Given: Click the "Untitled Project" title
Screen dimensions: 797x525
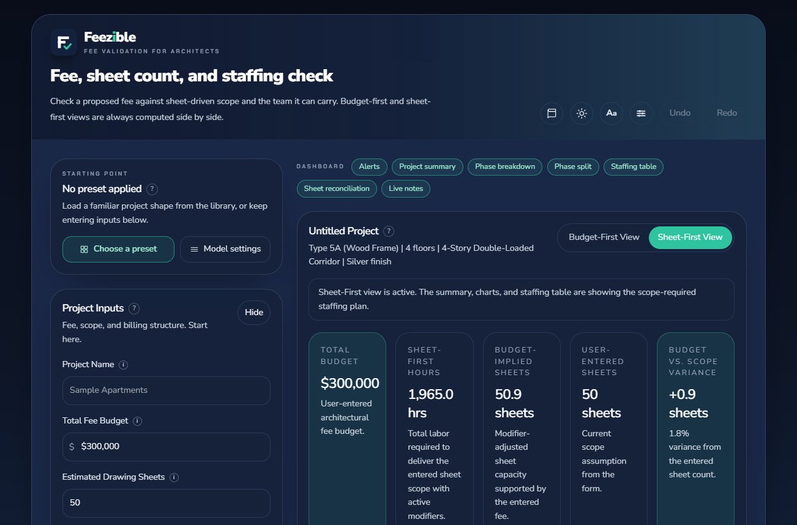Looking at the screenshot, I should tap(344, 231).
